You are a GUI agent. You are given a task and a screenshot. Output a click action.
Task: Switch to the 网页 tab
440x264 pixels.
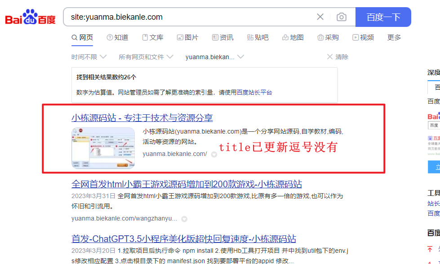point(82,38)
